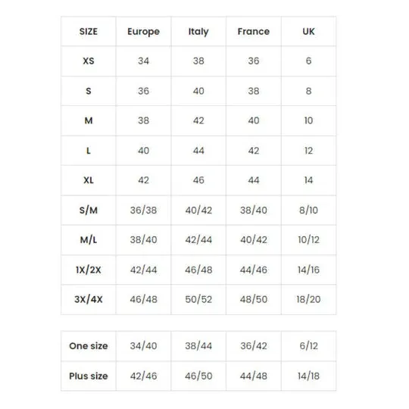This screenshot has width=409, height=409.
Task: Click Italy value 44 for size L
Action: pyautogui.click(x=198, y=151)
